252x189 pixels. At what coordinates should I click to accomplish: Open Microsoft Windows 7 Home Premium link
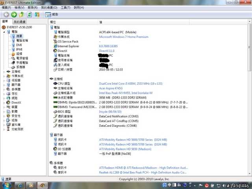click(124, 37)
